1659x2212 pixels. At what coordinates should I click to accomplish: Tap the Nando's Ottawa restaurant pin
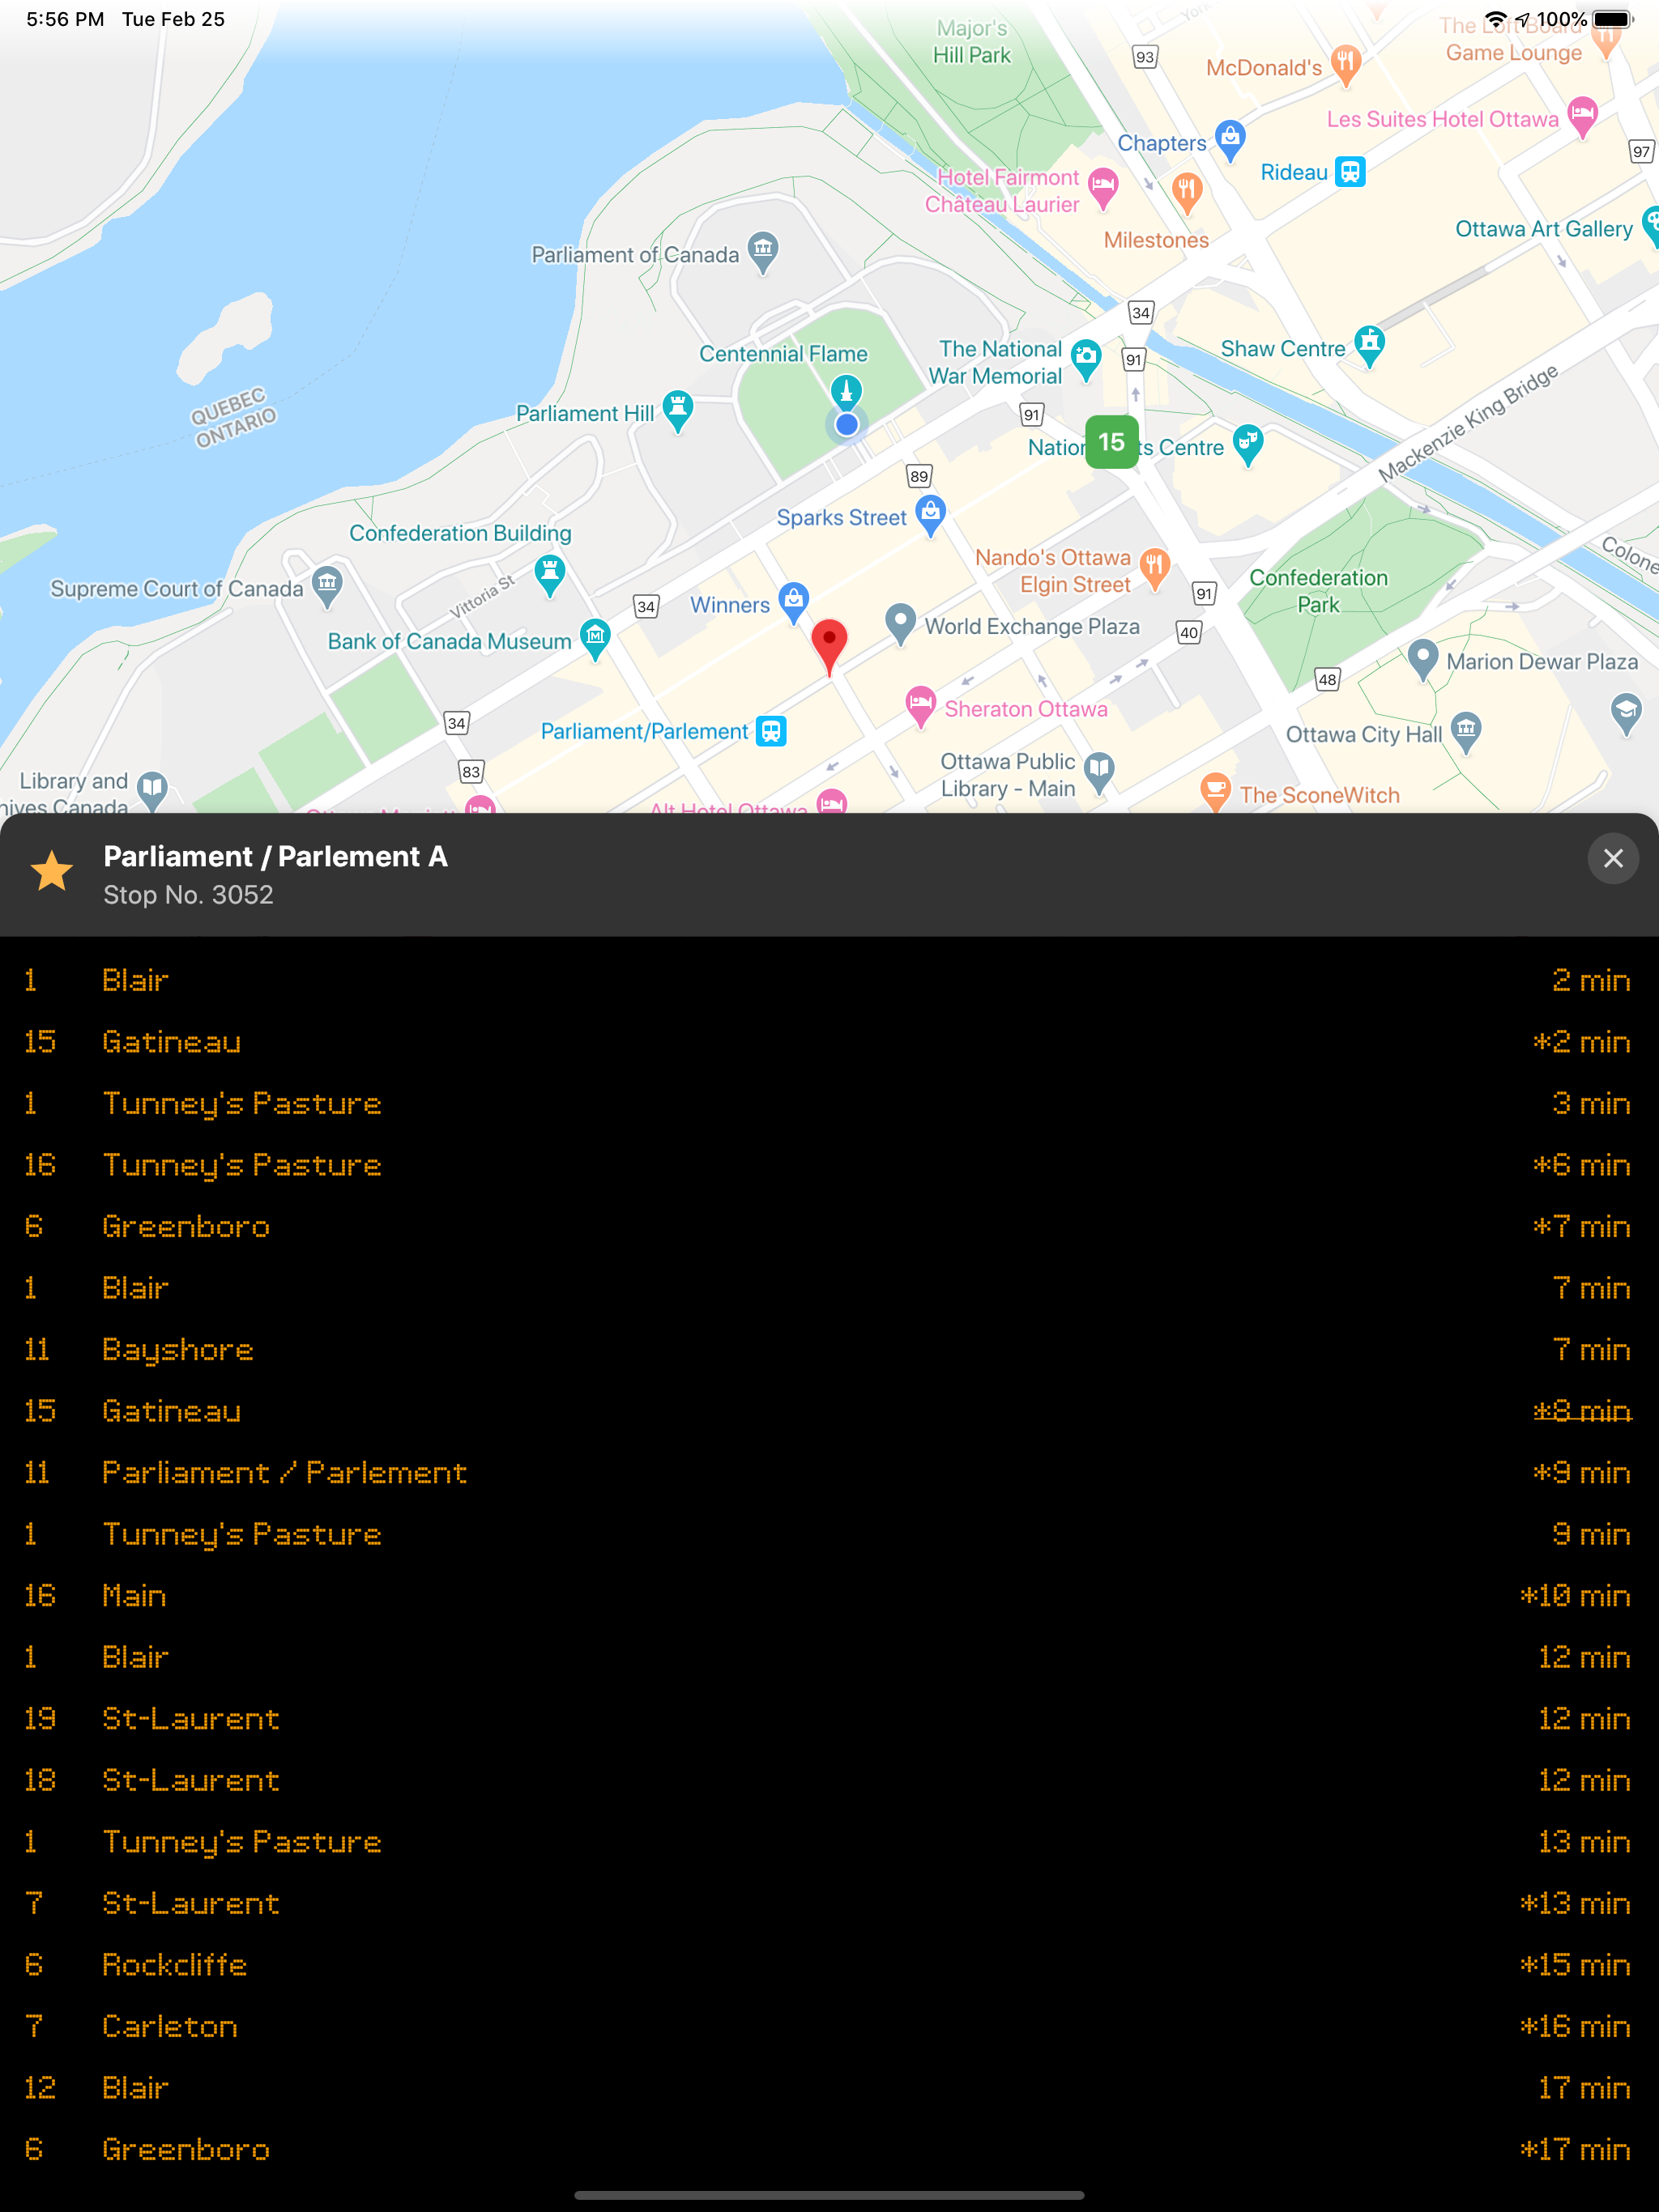point(1154,570)
